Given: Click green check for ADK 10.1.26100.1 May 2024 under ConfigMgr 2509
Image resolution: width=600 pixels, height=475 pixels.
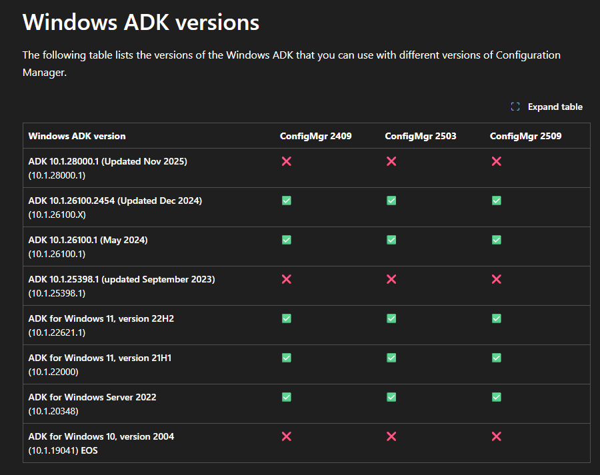Looking at the screenshot, I should click(496, 240).
